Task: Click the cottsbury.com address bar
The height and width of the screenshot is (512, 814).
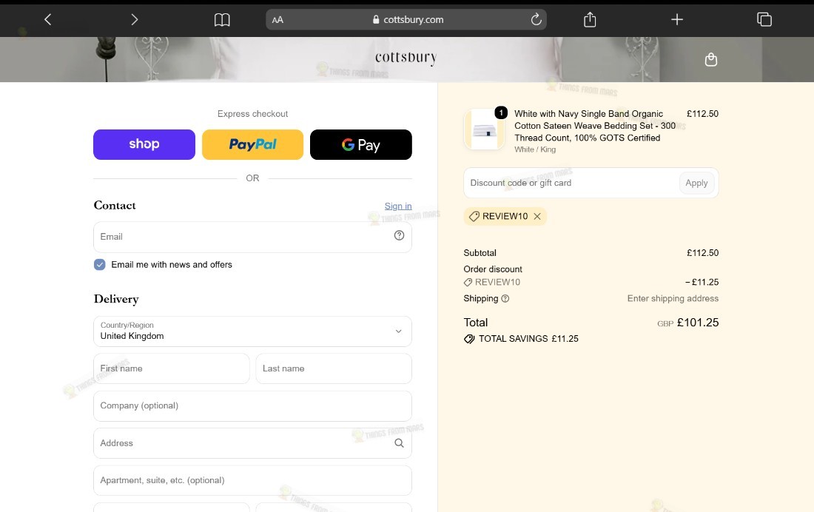Action: point(406,20)
